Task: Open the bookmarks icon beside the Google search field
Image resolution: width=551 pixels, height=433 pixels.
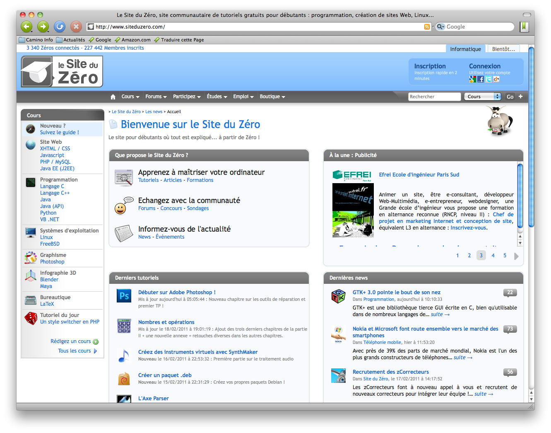Action: point(524,27)
